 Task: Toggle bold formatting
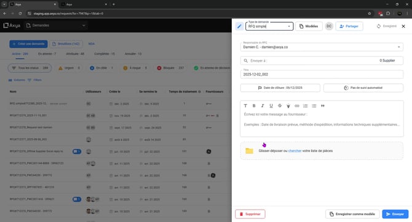pos(254,106)
